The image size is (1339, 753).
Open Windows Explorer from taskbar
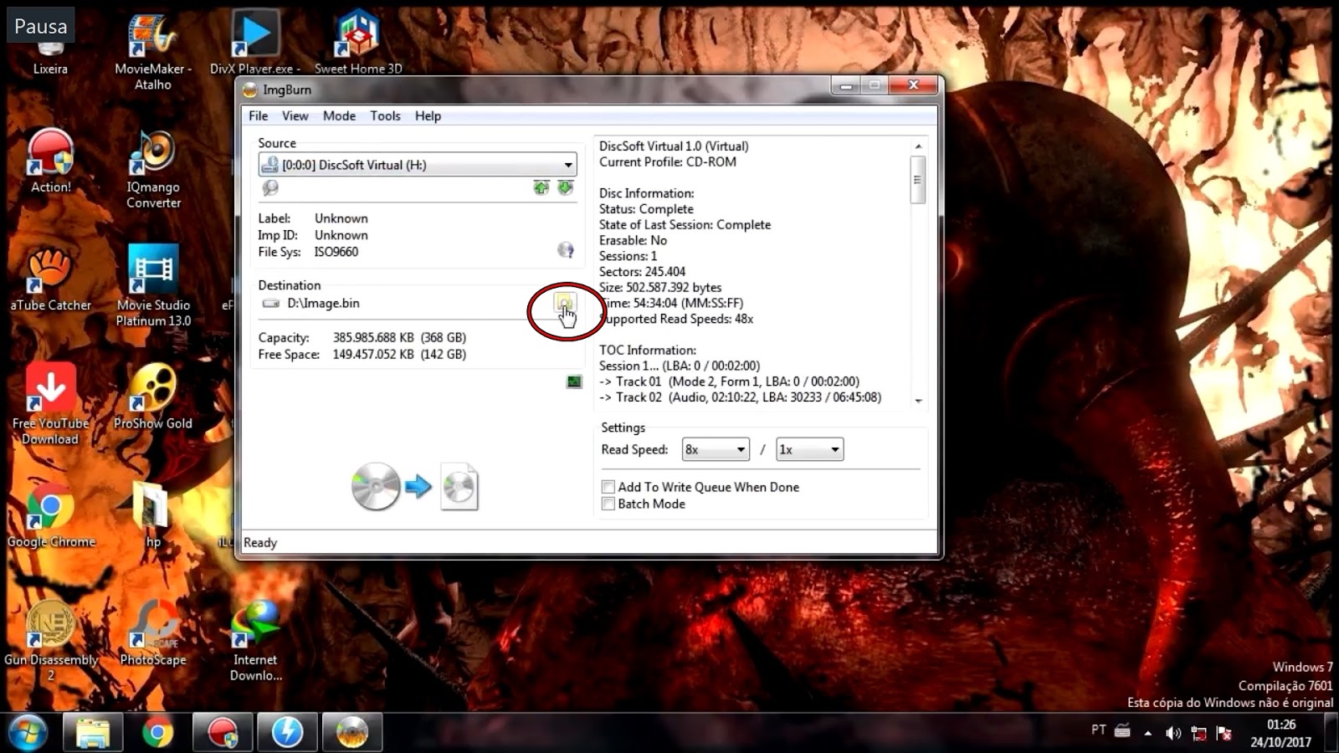pos(93,733)
